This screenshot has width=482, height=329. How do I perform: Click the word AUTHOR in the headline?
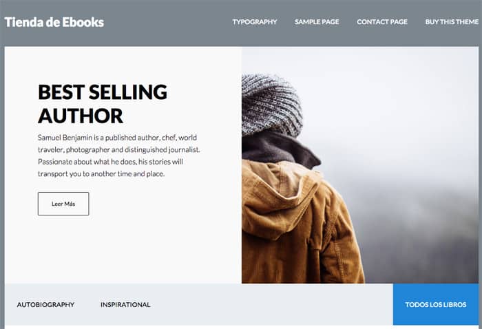click(x=81, y=116)
